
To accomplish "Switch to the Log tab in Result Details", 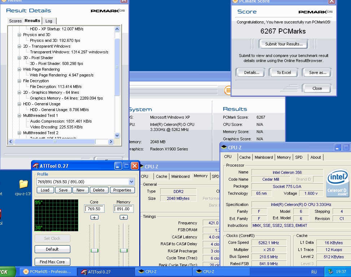I will click(49, 21).
